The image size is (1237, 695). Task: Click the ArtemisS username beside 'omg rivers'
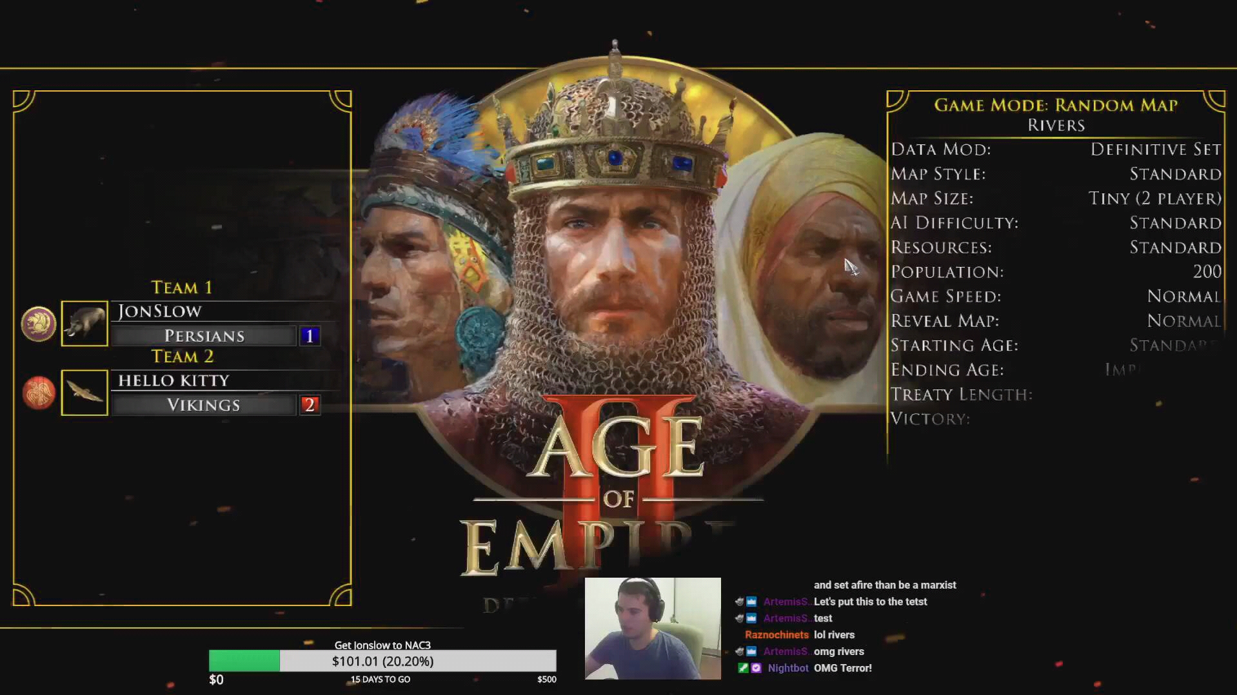[787, 651]
